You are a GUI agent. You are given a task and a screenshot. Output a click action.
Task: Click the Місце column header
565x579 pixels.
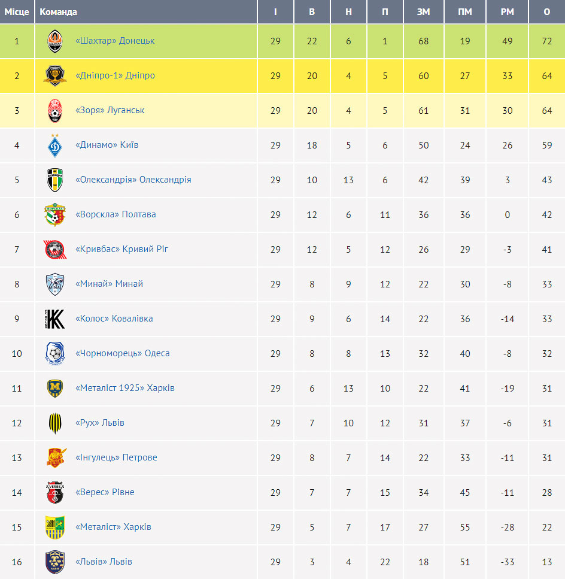[17, 12]
